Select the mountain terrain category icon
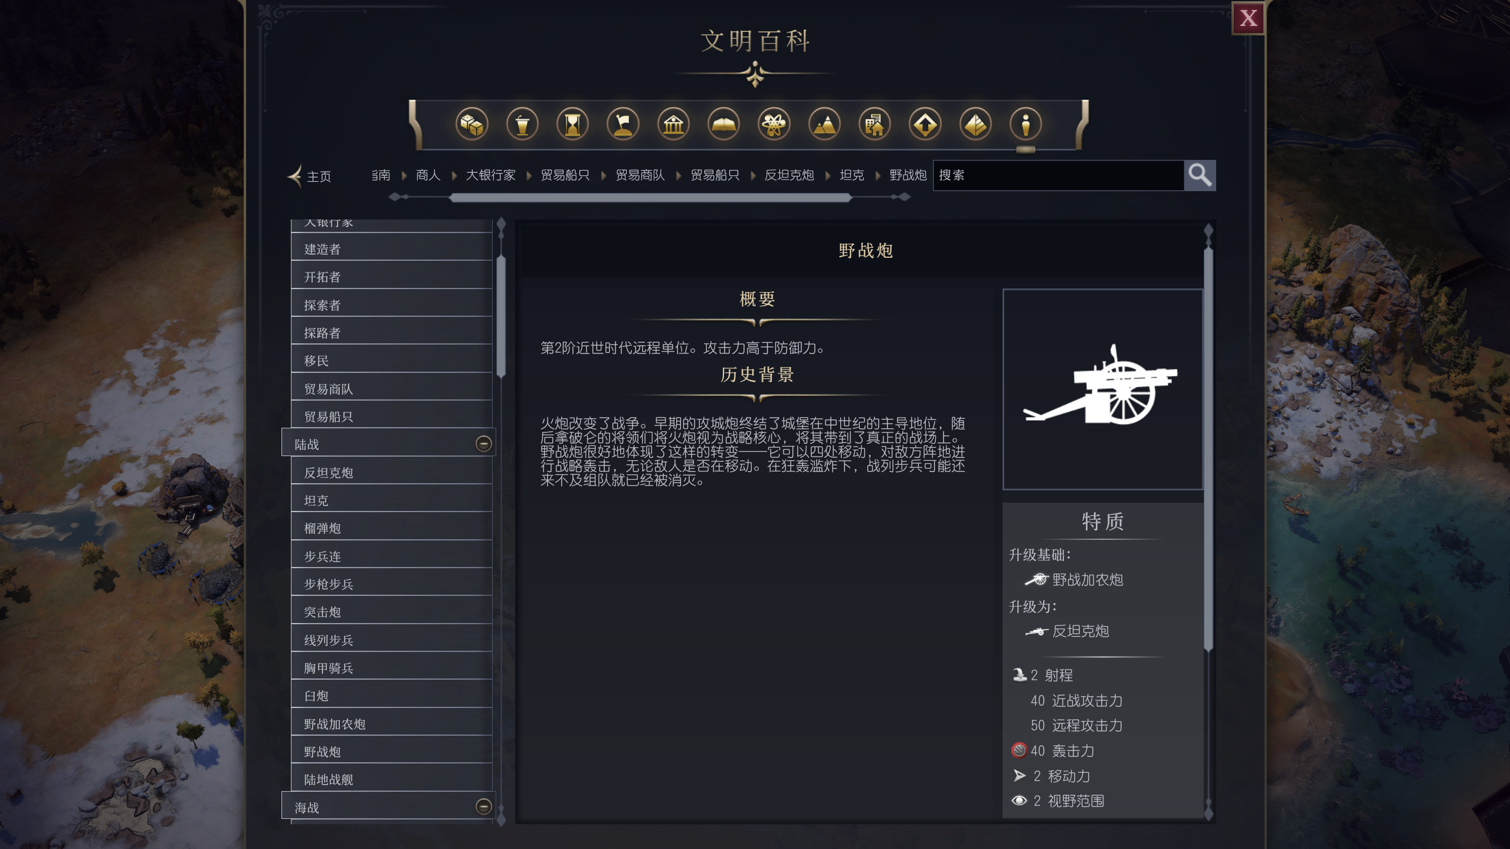 coord(824,124)
